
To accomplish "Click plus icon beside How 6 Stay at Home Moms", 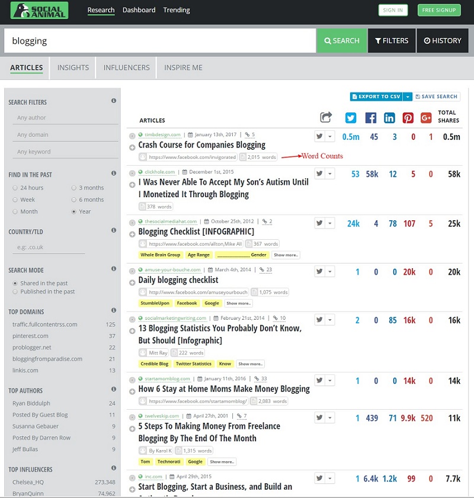I will [x=132, y=391].
